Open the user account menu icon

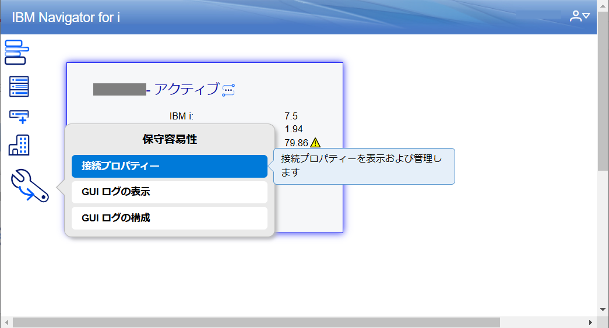tap(579, 16)
